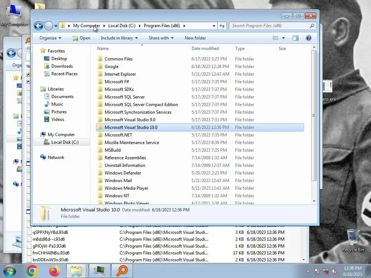Toggle the preview pane icon
Screen dimensions: 371x278
[296, 38]
